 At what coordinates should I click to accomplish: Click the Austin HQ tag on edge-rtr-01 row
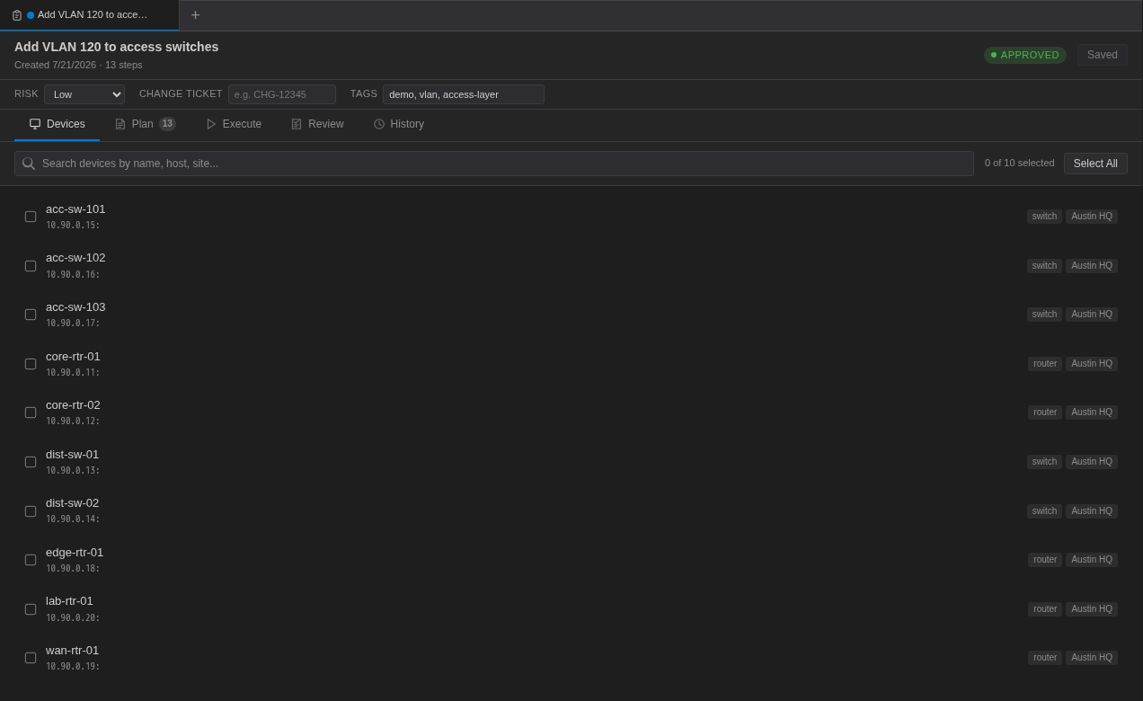[x=1092, y=560]
